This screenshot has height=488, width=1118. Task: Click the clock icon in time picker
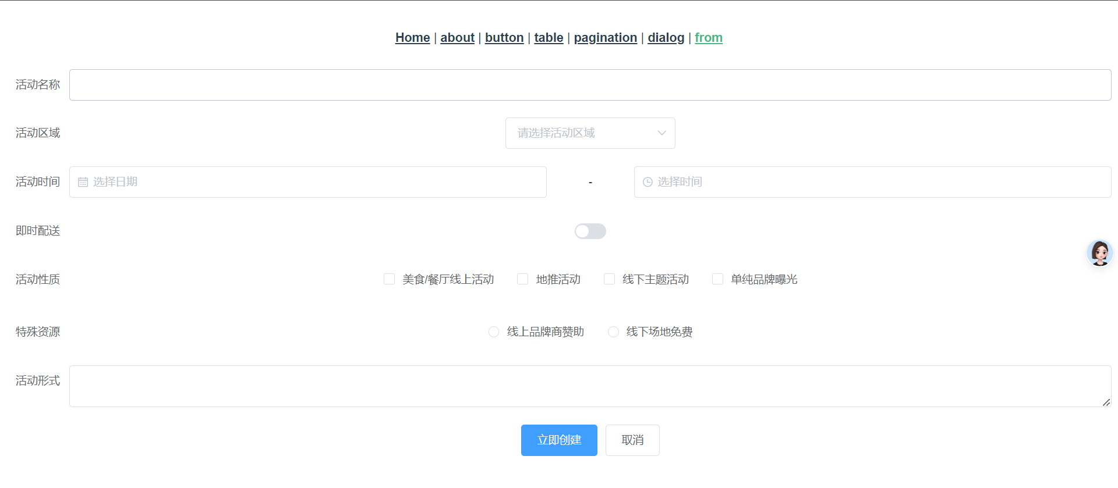tap(648, 182)
